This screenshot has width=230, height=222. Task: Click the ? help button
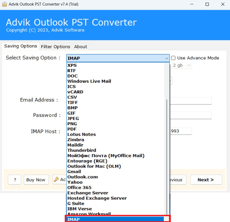tap(15, 180)
